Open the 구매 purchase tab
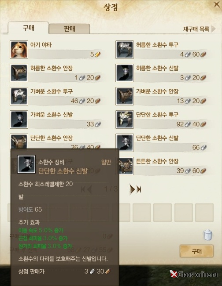 (28, 28)
